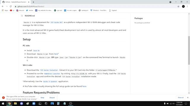This screenshot has width=190, height=106.
Task: Open the Windows Start menu
Action: click(x=3, y=104)
